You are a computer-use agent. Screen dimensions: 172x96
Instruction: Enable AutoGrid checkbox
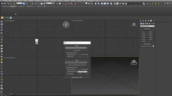[x=144, y=30]
